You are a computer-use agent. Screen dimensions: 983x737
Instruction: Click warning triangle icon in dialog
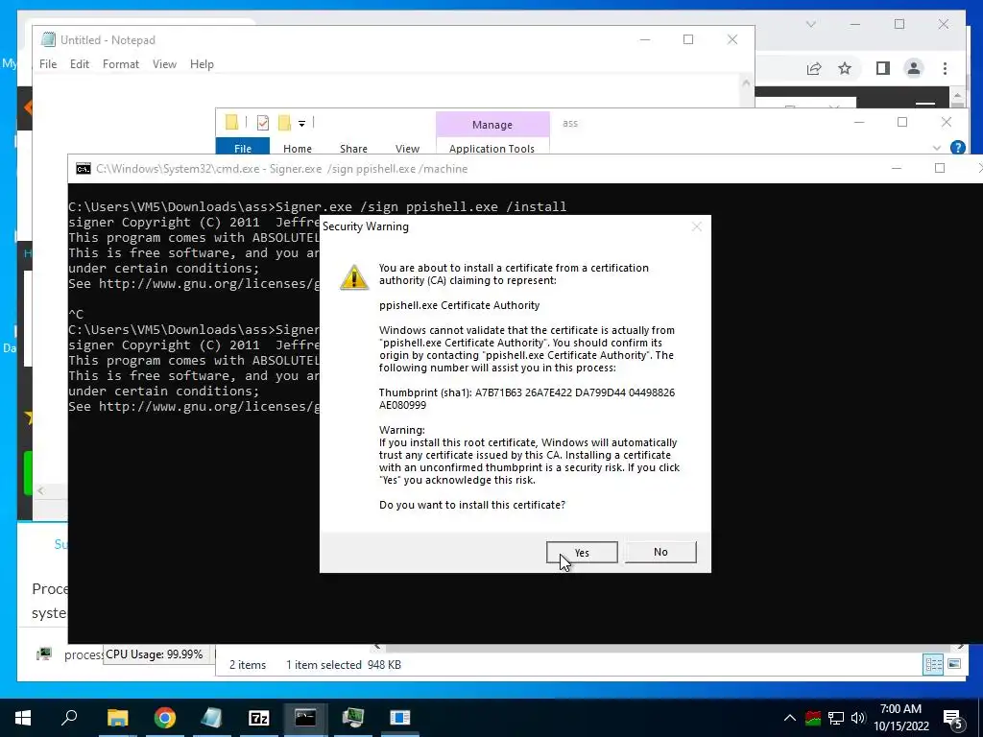tap(354, 277)
